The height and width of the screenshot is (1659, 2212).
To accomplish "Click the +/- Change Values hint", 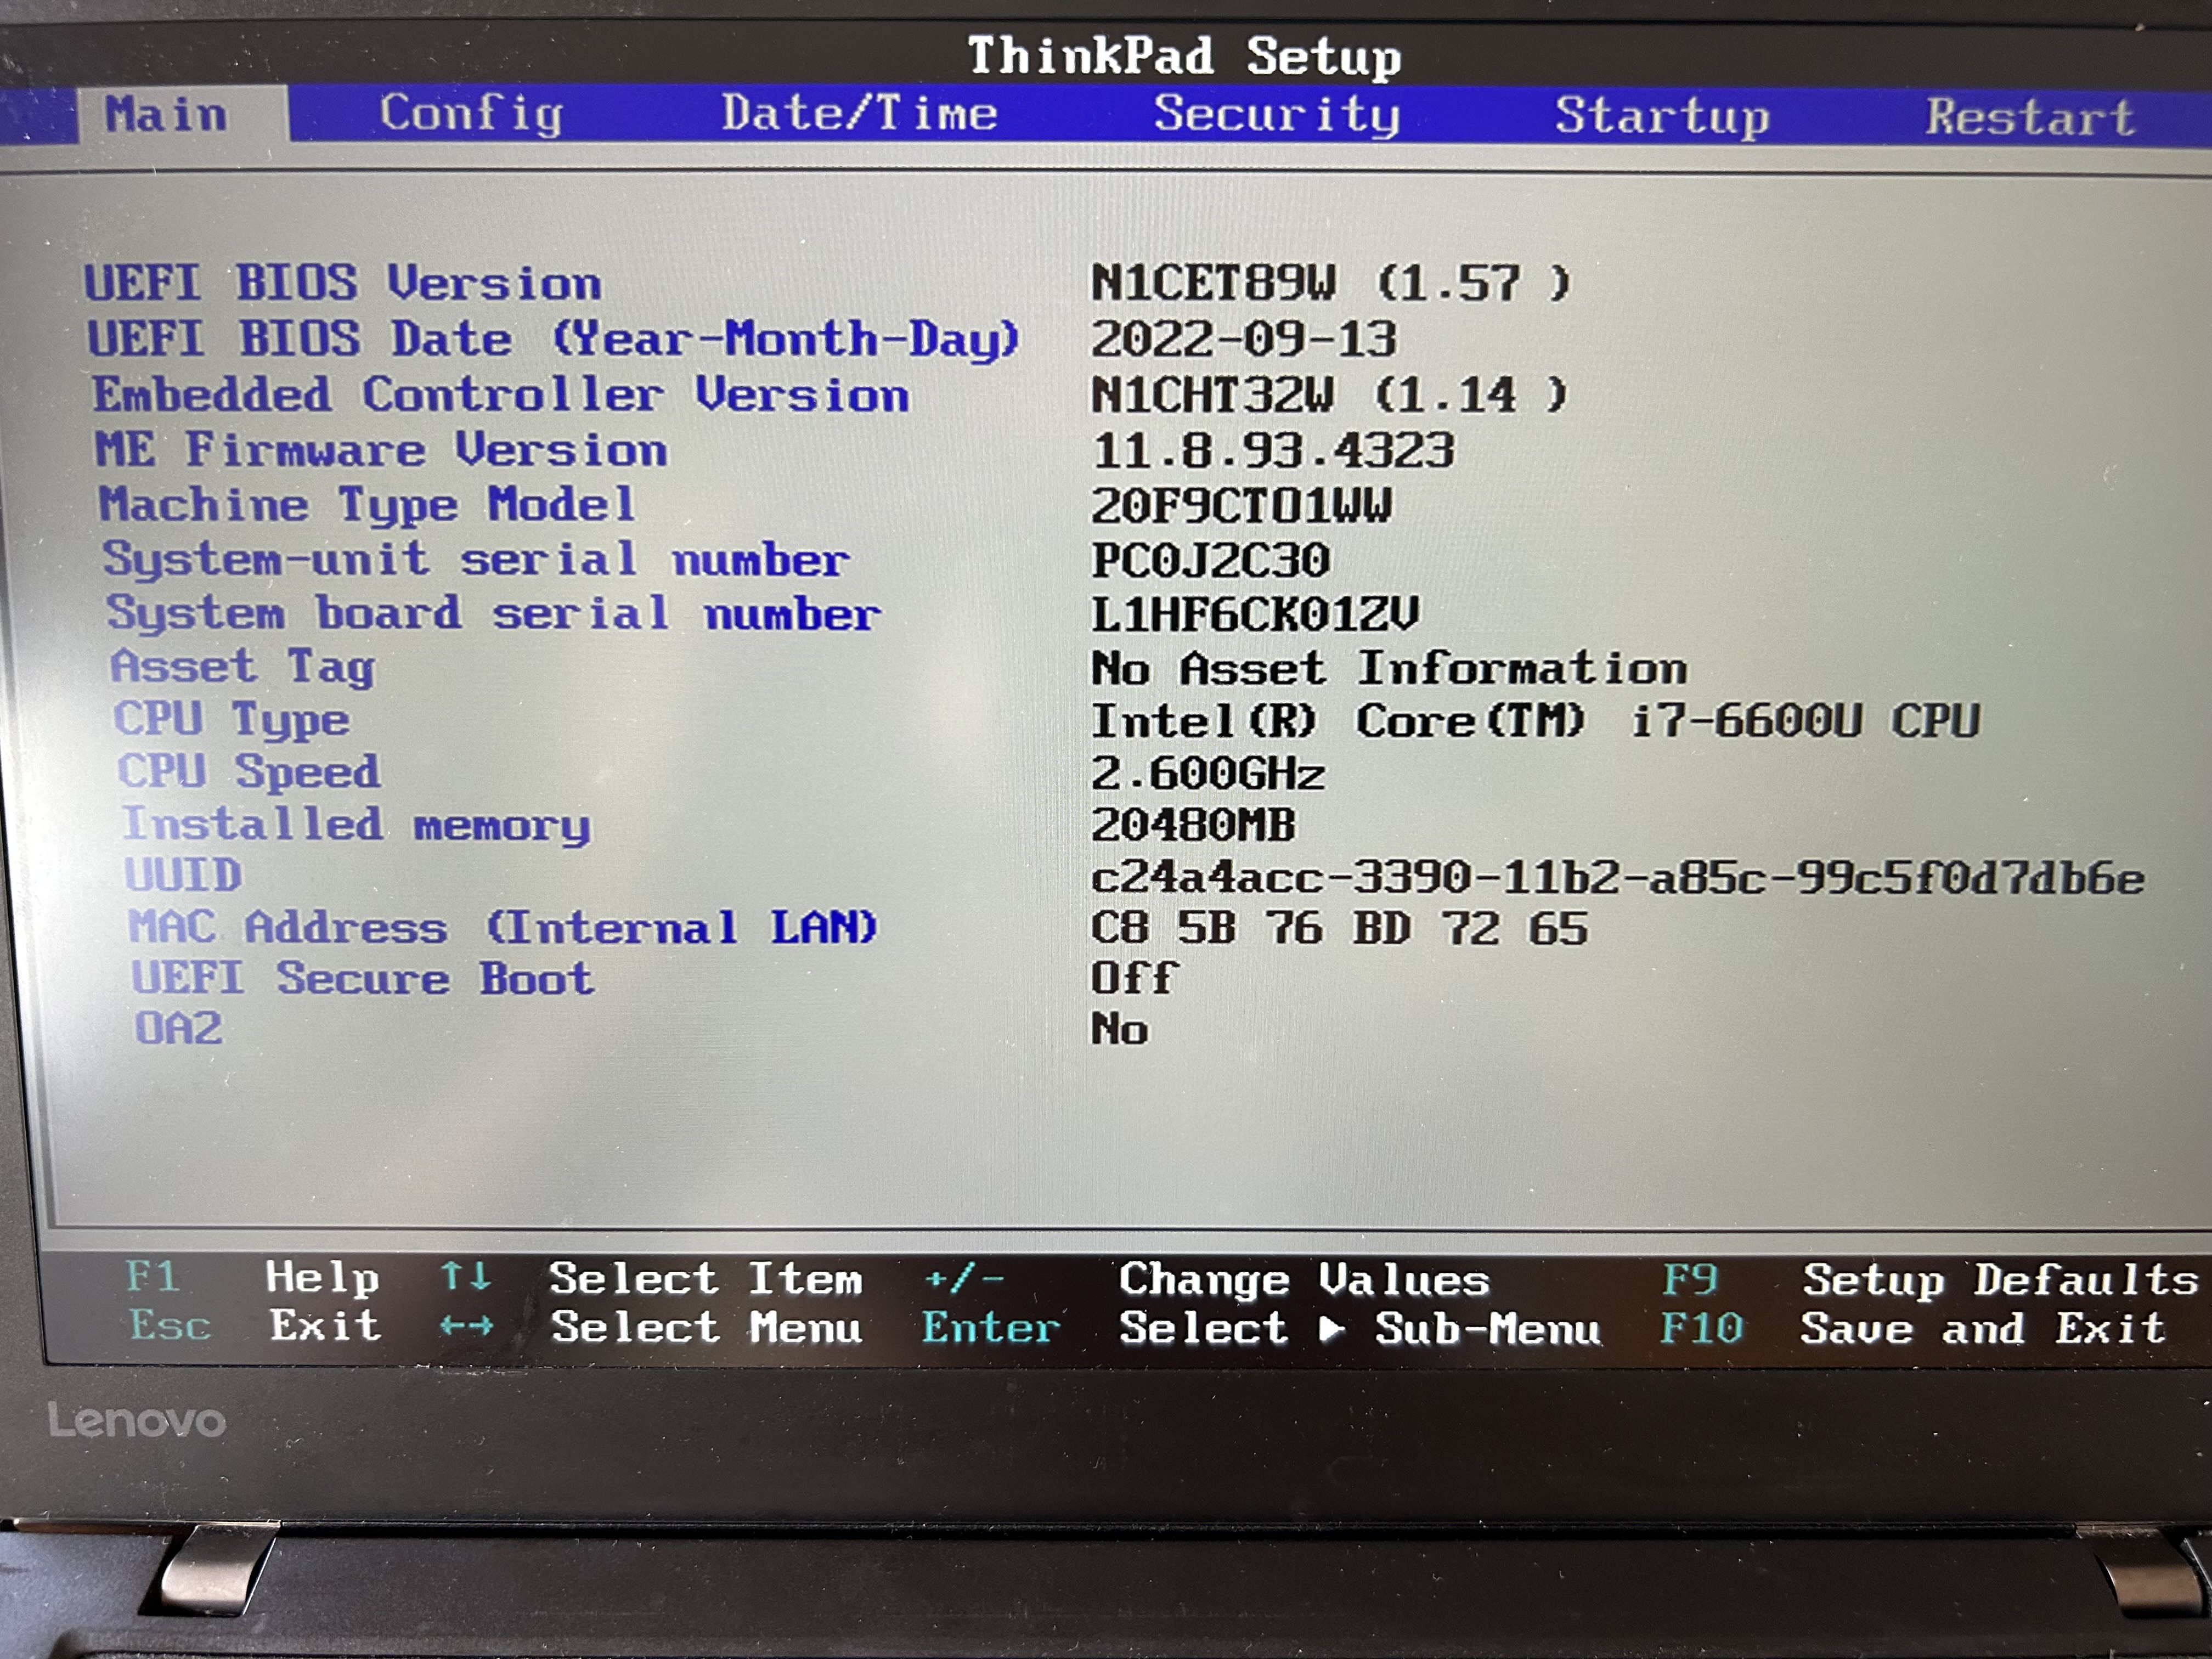I will pyautogui.click(x=964, y=1278).
